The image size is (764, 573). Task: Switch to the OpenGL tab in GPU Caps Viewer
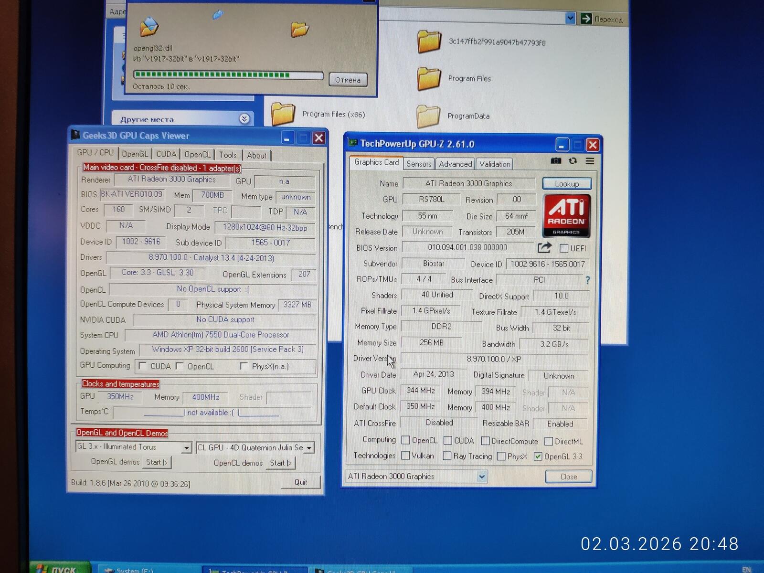135,154
